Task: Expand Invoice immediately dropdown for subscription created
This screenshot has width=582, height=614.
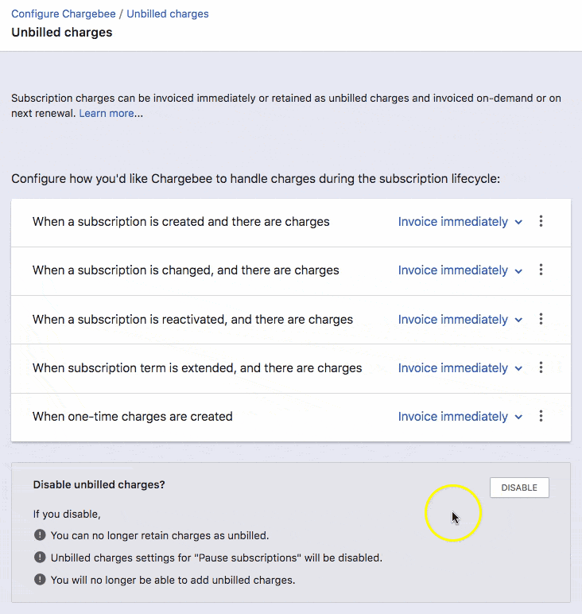Action: click(460, 222)
